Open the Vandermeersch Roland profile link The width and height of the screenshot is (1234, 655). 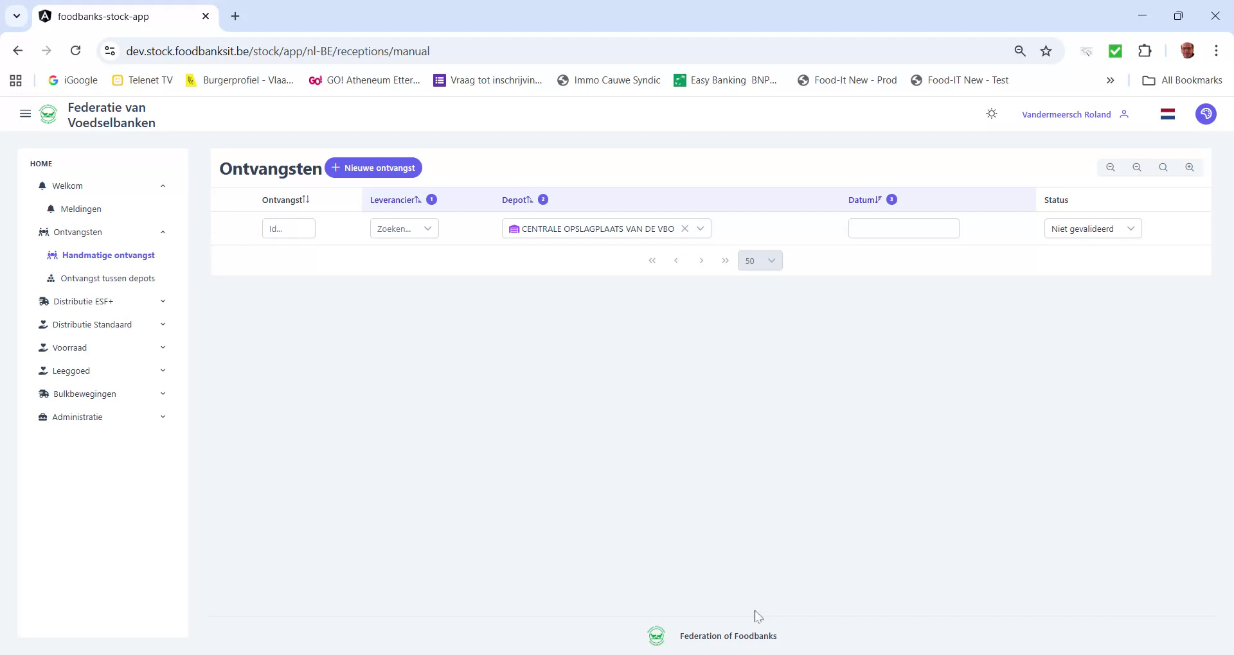pyautogui.click(x=1066, y=114)
